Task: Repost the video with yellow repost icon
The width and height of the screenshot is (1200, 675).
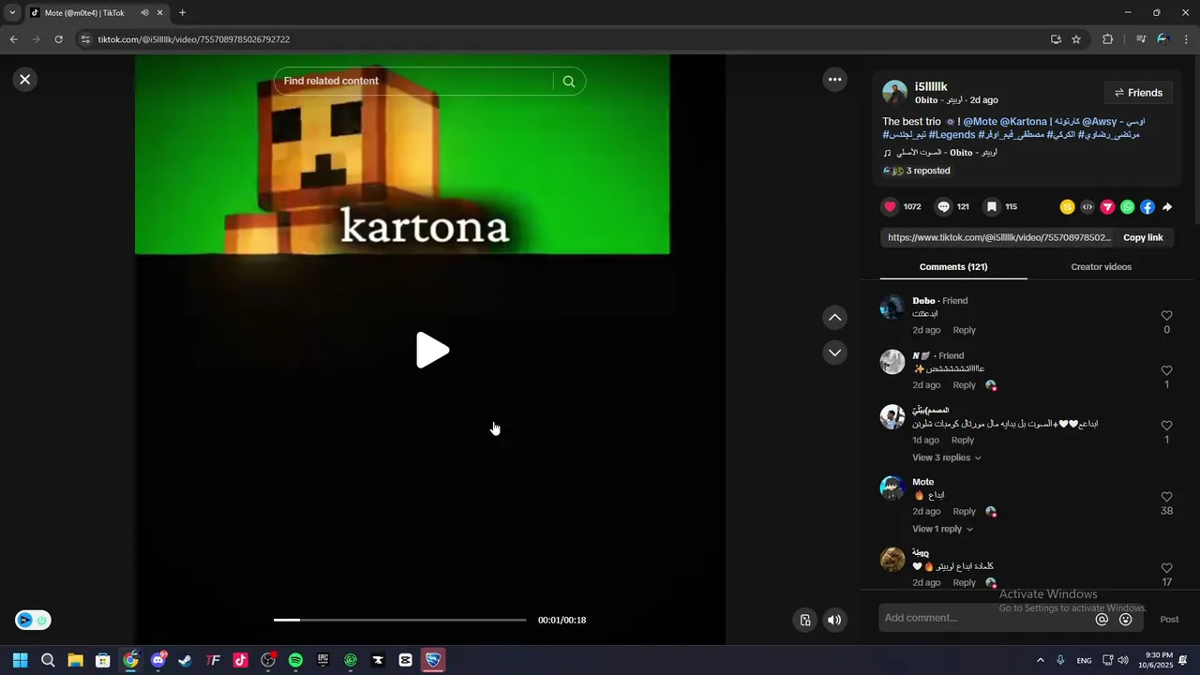Action: click(1067, 207)
